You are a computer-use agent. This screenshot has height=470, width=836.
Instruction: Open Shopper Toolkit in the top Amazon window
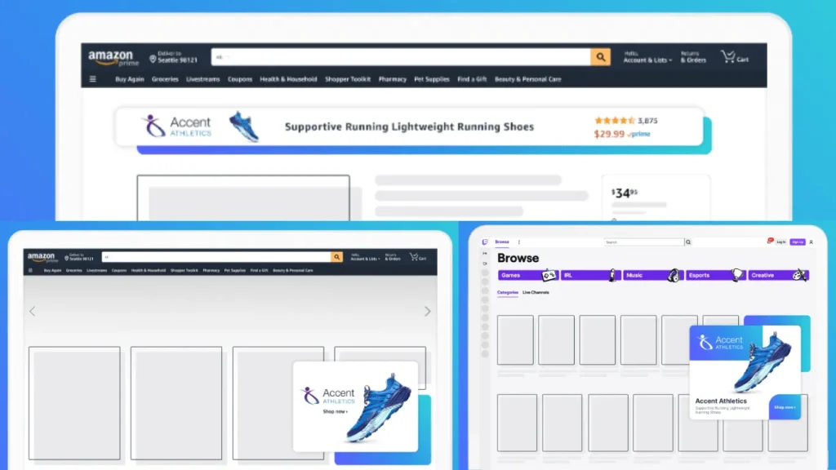click(x=348, y=79)
